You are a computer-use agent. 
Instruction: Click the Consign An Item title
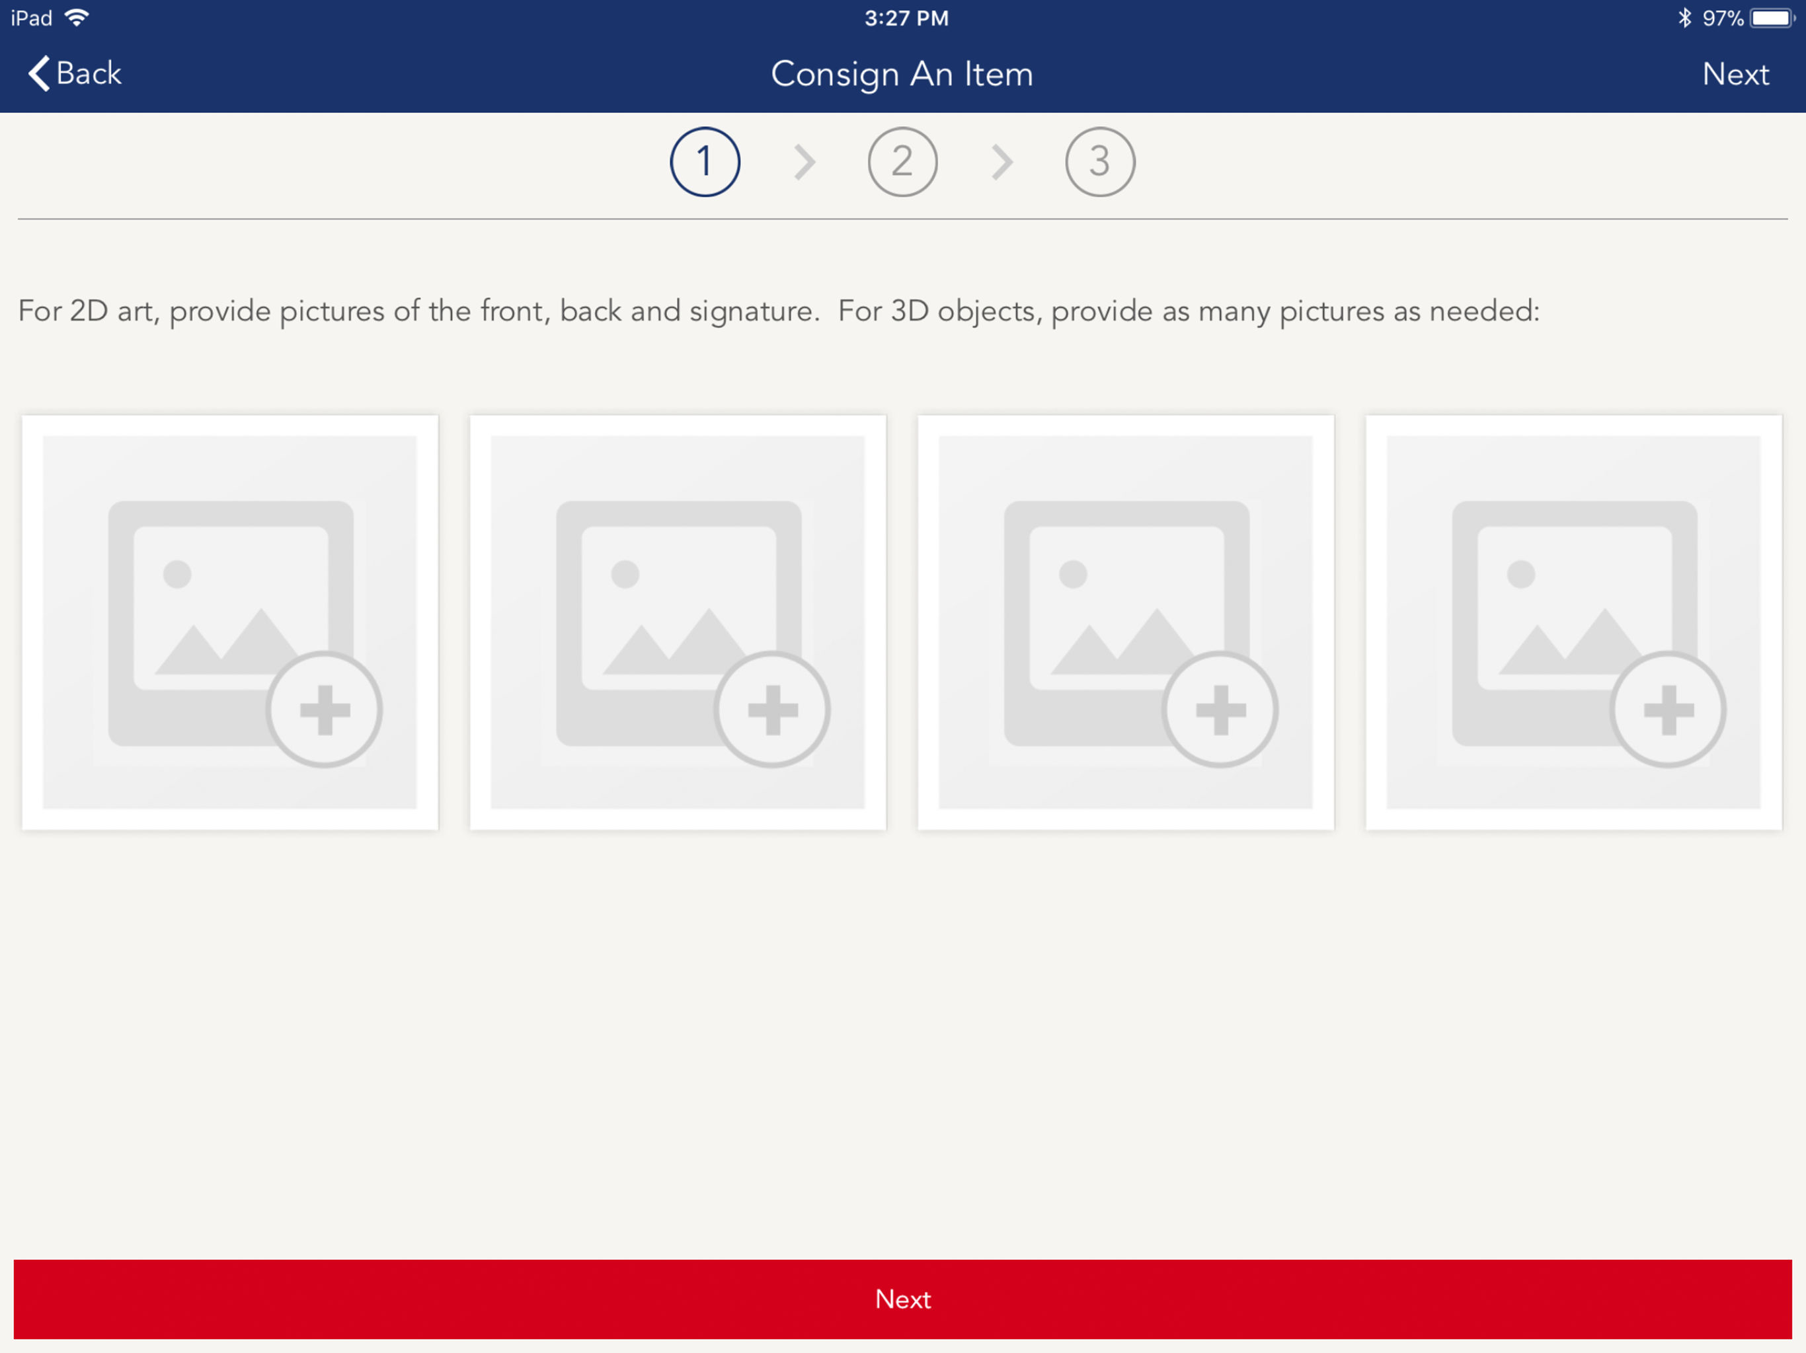click(x=902, y=74)
